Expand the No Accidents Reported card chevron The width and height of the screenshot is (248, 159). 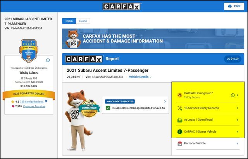coord(165,101)
